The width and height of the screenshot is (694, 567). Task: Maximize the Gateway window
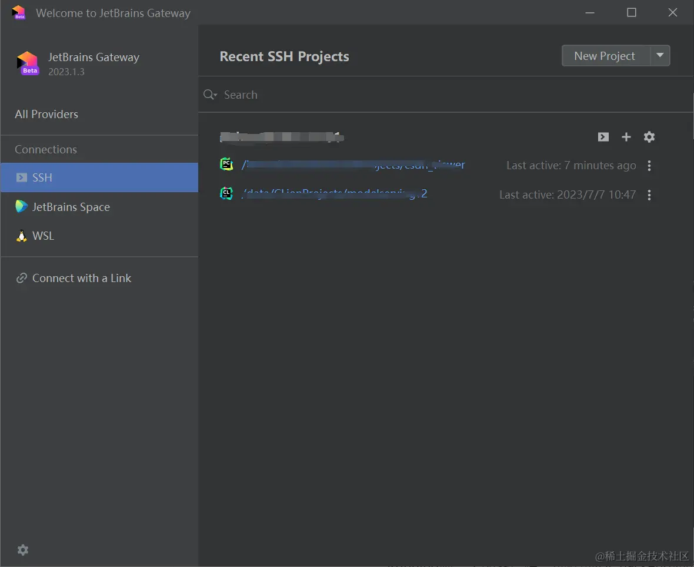[632, 12]
